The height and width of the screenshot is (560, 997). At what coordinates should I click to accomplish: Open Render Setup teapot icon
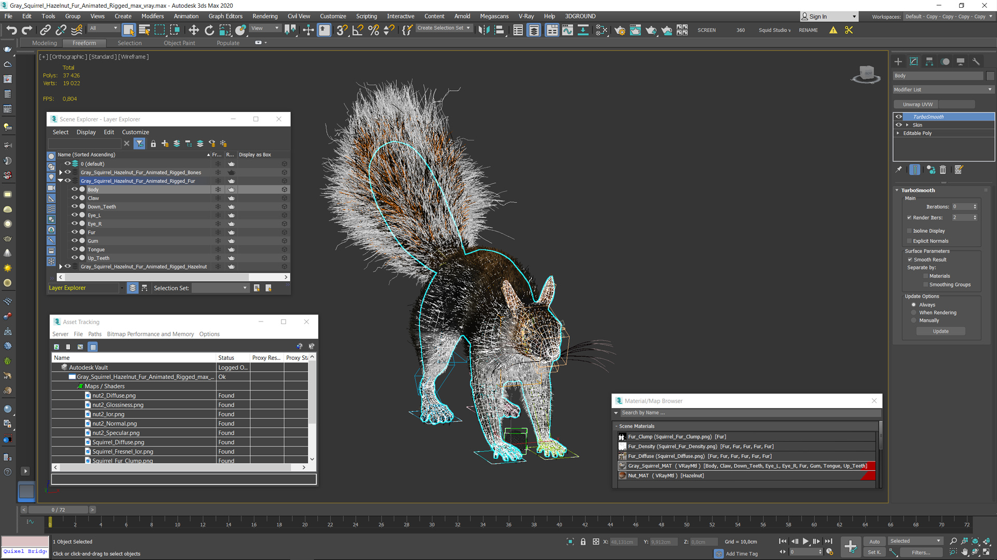(x=619, y=30)
